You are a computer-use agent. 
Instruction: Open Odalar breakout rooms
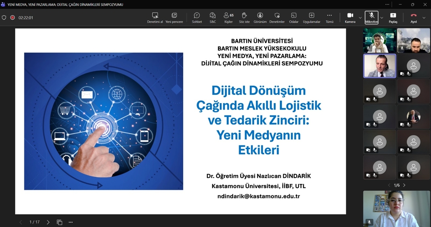[293, 17]
